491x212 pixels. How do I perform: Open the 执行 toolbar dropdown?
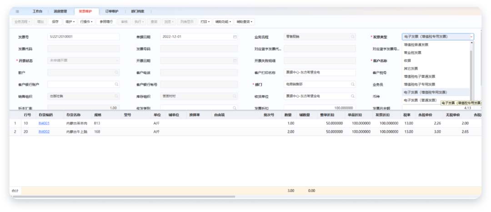click(139, 22)
